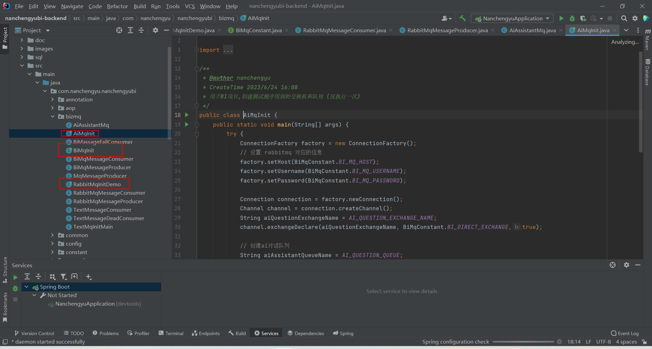Image resolution: width=652 pixels, height=349 pixels.
Task: Select BiMqInit class in project tree
Action: [84, 150]
